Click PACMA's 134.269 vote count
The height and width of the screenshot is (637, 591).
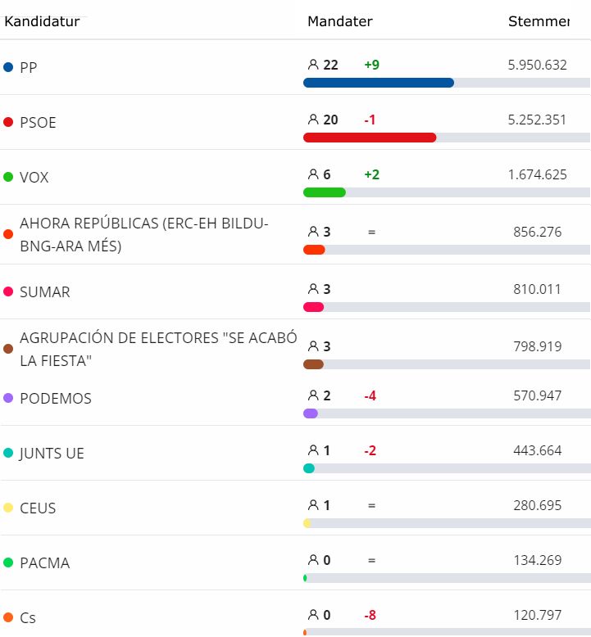(537, 560)
